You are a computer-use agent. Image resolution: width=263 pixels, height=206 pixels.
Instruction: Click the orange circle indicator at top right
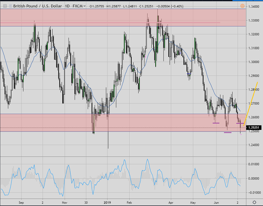(x=242, y=6)
